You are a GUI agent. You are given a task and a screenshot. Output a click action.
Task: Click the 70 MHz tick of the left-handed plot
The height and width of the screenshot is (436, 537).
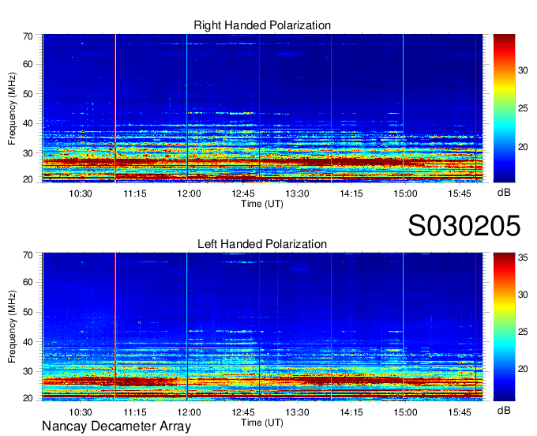pyautogui.click(x=28, y=255)
